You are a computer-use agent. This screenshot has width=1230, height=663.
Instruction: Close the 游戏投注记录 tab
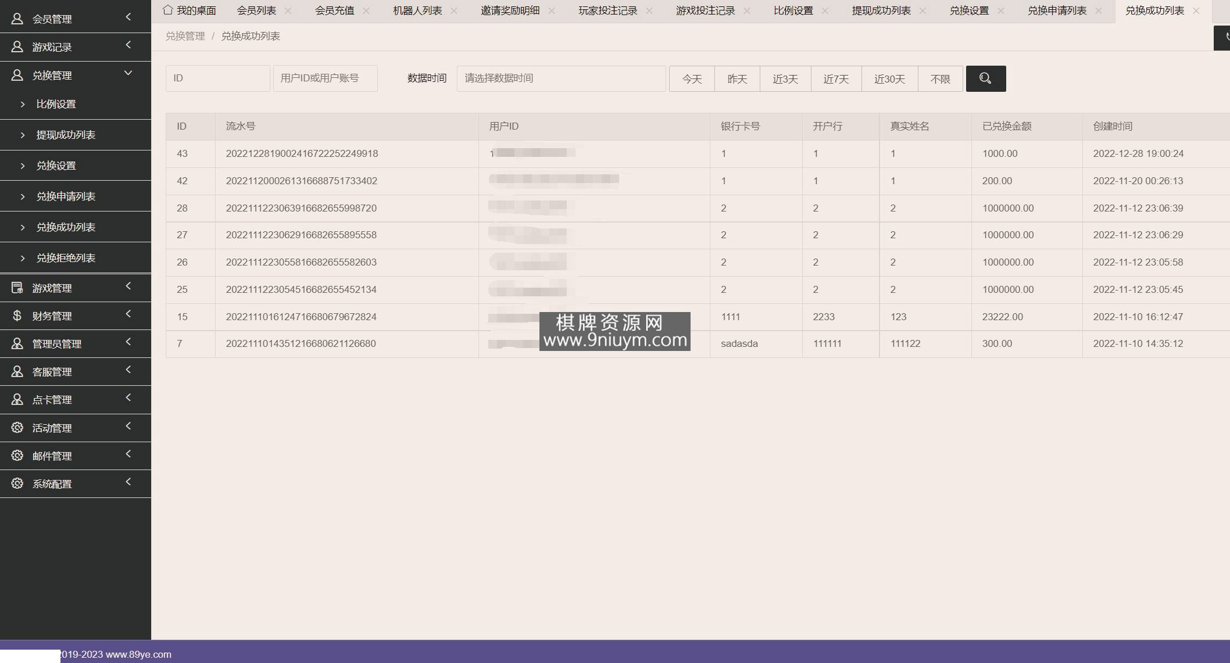[747, 10]
